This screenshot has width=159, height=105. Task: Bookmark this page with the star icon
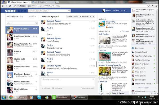pyautogui.click(x=148, y=6)
